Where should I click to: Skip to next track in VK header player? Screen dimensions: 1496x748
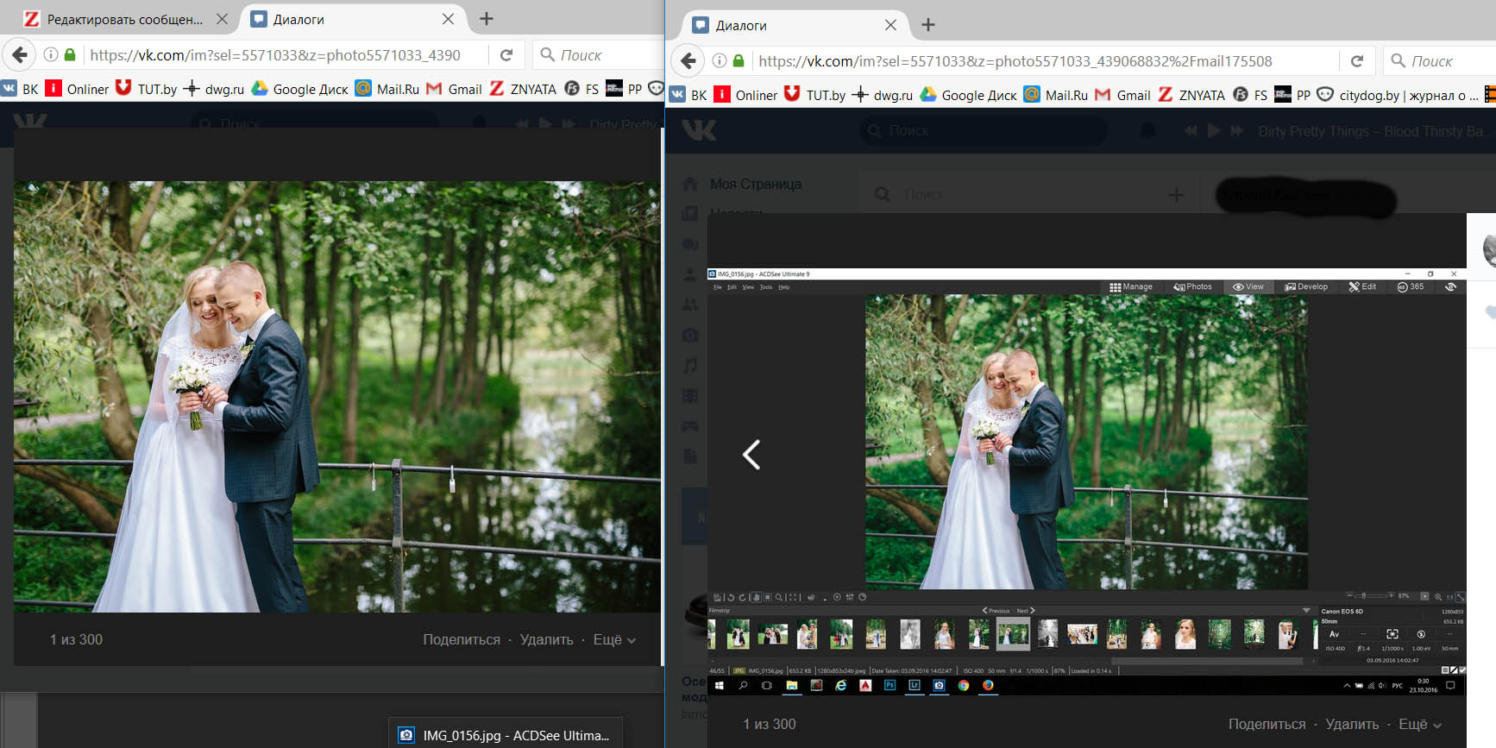pos(1236,131)
